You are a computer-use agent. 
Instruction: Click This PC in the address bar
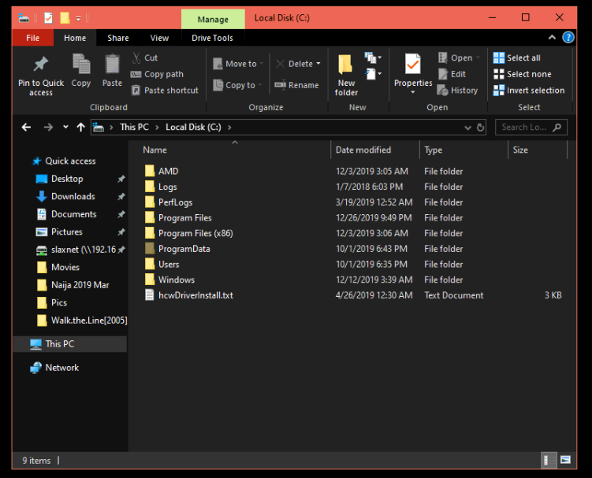pos(135,127)
